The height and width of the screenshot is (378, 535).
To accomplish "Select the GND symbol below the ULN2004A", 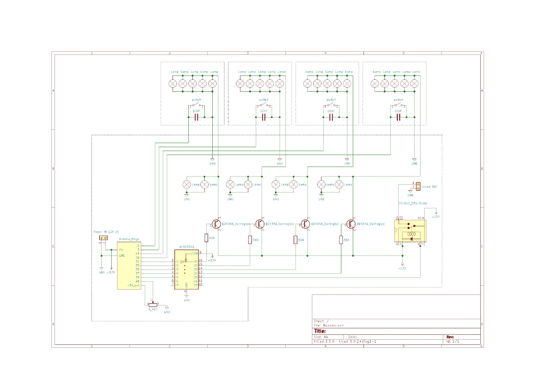I will coord(187,296).
